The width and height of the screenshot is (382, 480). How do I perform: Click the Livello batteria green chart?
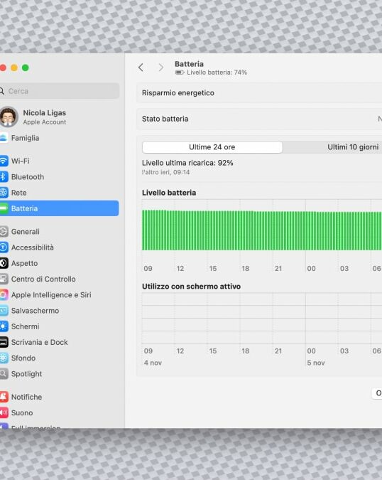262,230
